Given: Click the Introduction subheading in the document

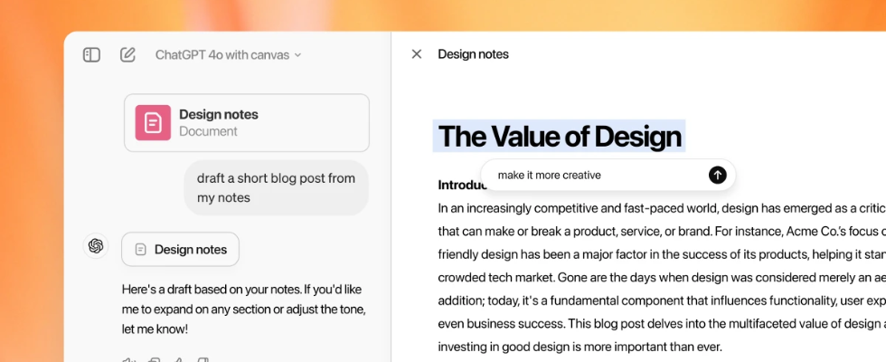Looking at the screenshot, I should point(459,186).
